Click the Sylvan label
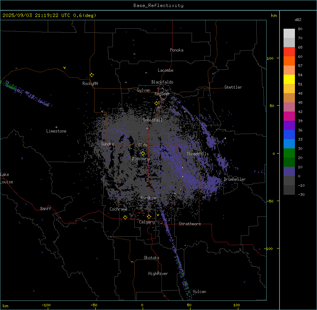Viewport: 317px width, 310px height. [143, 90]
